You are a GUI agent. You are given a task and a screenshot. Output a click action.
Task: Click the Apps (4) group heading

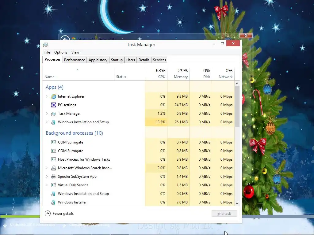click(55, 87)
